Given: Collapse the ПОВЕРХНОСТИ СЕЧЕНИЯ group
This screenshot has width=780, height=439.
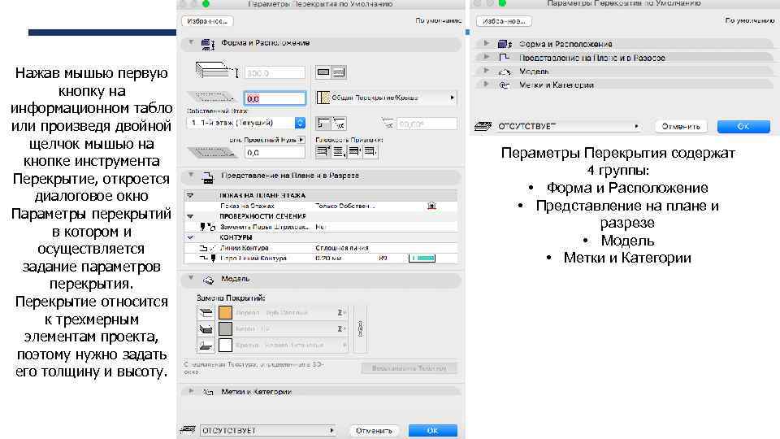Looking at the screenshot, I should (190, 216).
